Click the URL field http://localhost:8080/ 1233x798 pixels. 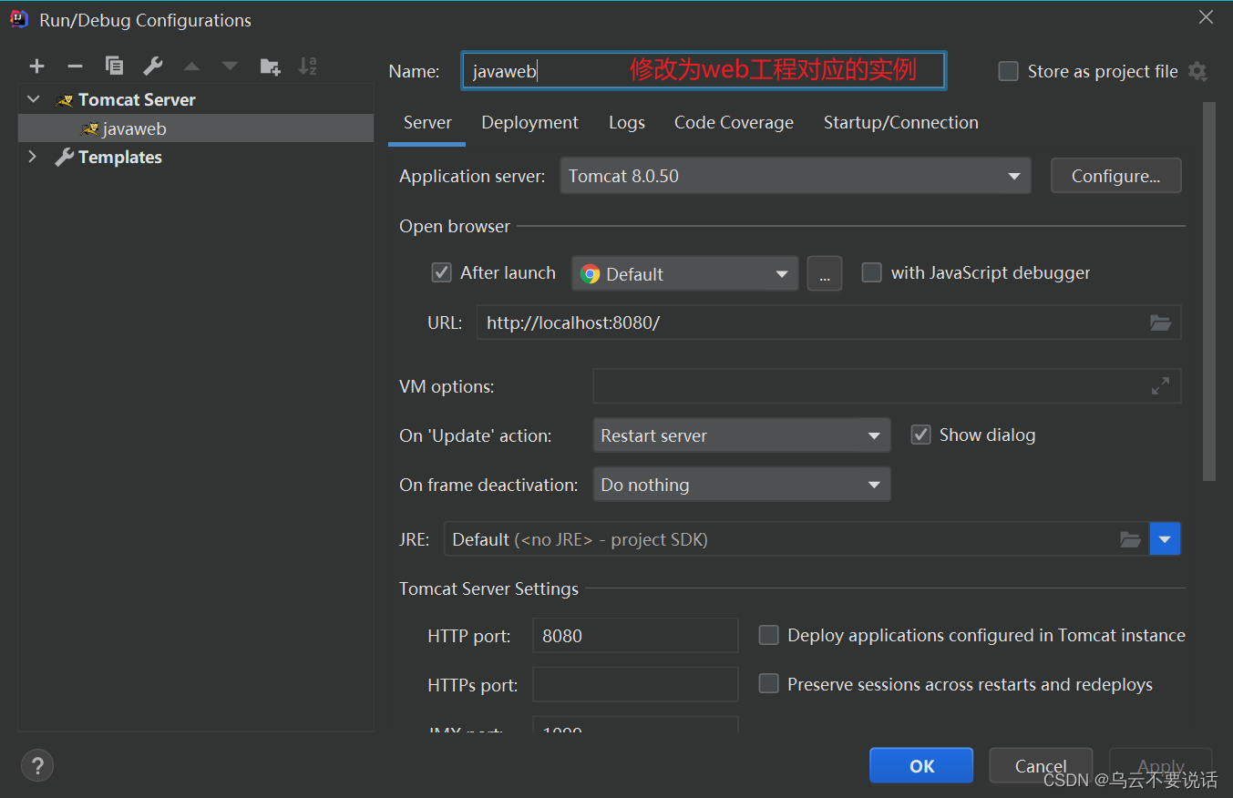829,322
